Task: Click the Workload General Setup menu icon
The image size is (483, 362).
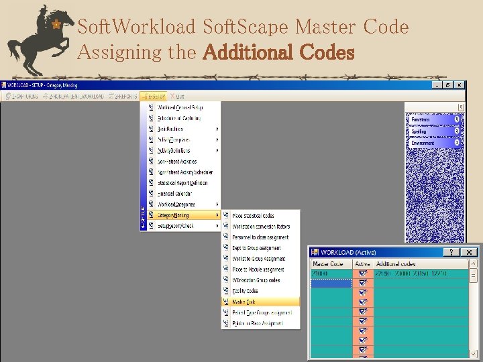Action: (x=151, y=107)
